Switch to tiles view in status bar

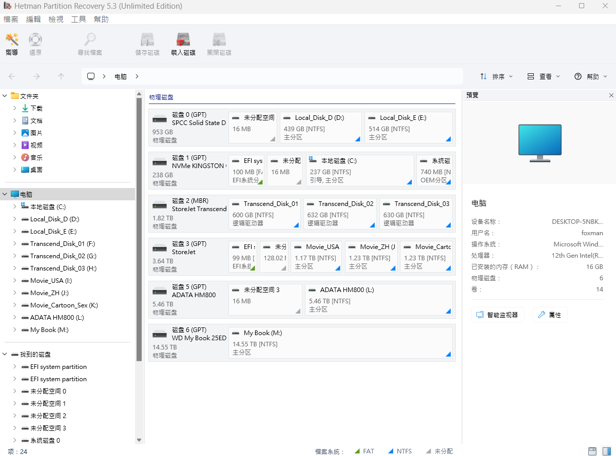point(607,451)
